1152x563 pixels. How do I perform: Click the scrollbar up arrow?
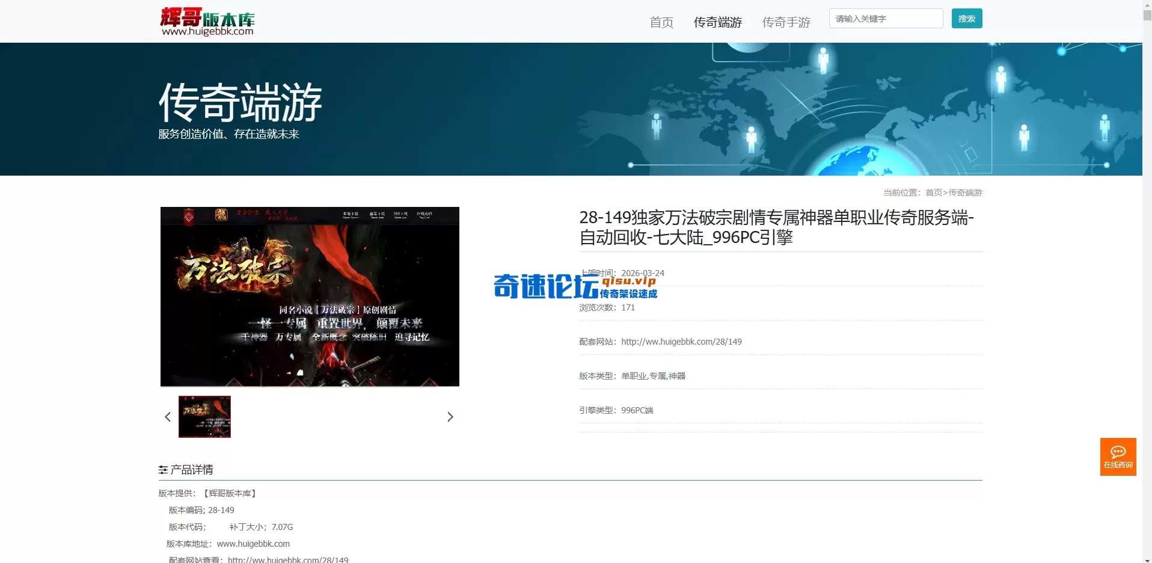click(1146, 5)
